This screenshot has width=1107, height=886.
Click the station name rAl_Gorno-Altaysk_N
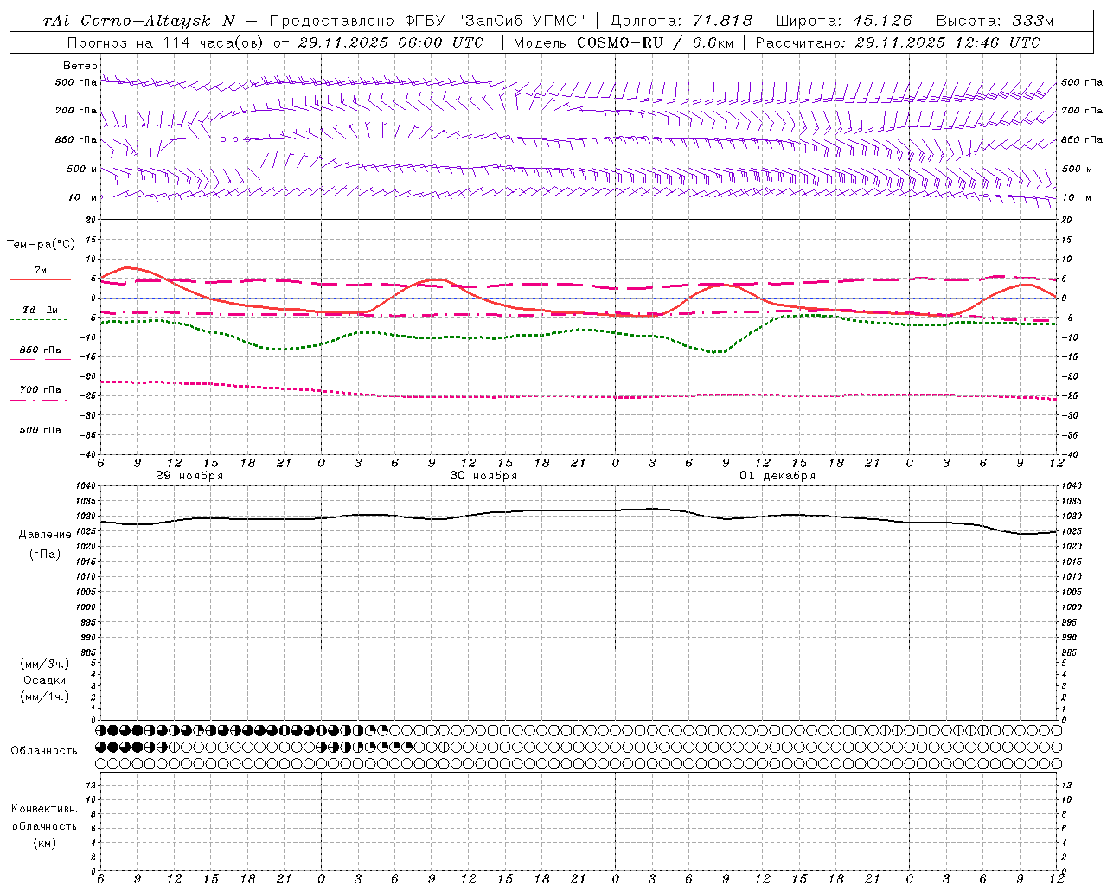[139, 21]
